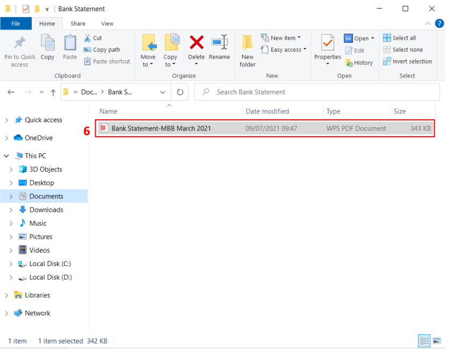Collapse the This PC tree node
The image size is (455, 351).
(6, 156)
